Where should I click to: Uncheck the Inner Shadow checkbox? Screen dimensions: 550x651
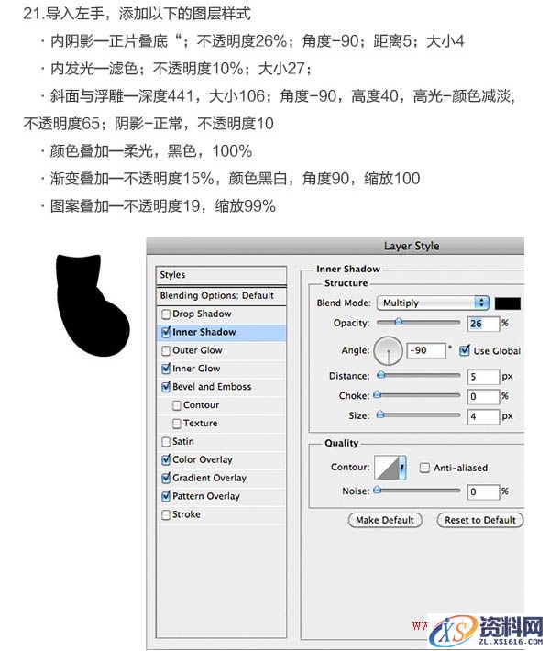tap(166, 332)
